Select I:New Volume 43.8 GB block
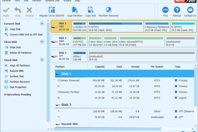Screen dimensions: 198x132 coord(141,41)
